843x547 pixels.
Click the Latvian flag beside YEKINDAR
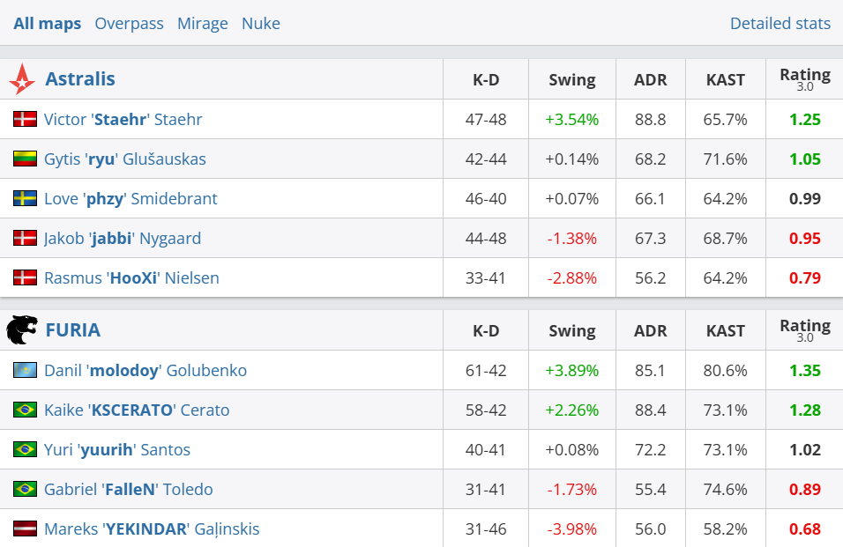(25, 529)
